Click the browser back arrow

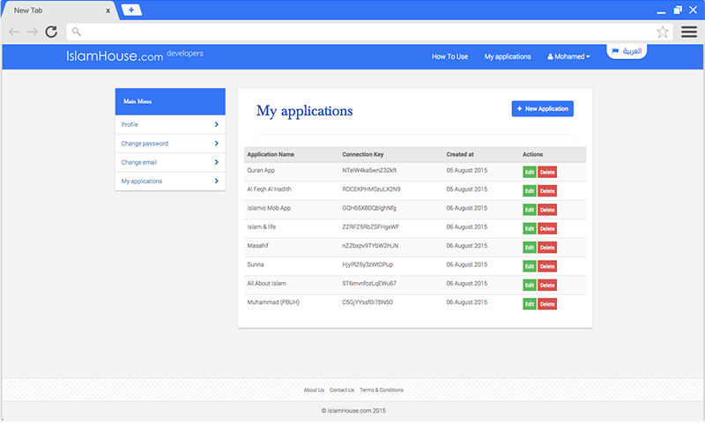click(x=14, y=32)
